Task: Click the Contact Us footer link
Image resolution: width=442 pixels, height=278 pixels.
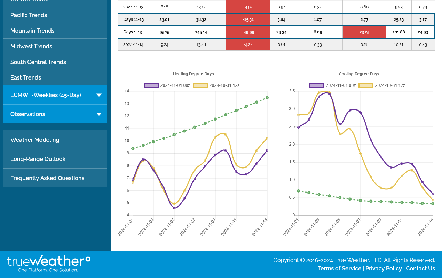Action: tap(420, 268)
